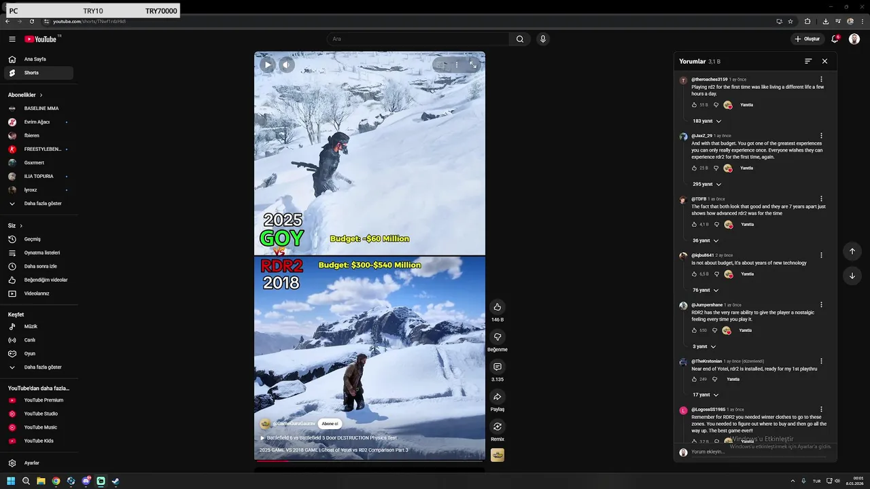Close the Yorumlar comments panel
This screenshot has height=489, width=870.
pos(824,61)
